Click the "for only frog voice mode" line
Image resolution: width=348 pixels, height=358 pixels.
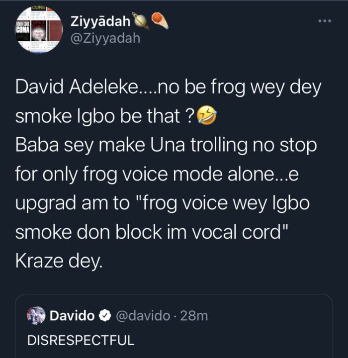click(x=120, y=174)
